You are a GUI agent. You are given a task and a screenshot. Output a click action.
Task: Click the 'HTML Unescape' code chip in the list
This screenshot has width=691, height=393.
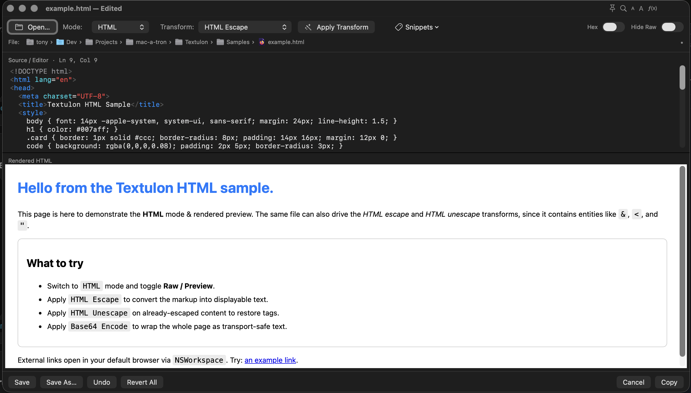(99, 313)
